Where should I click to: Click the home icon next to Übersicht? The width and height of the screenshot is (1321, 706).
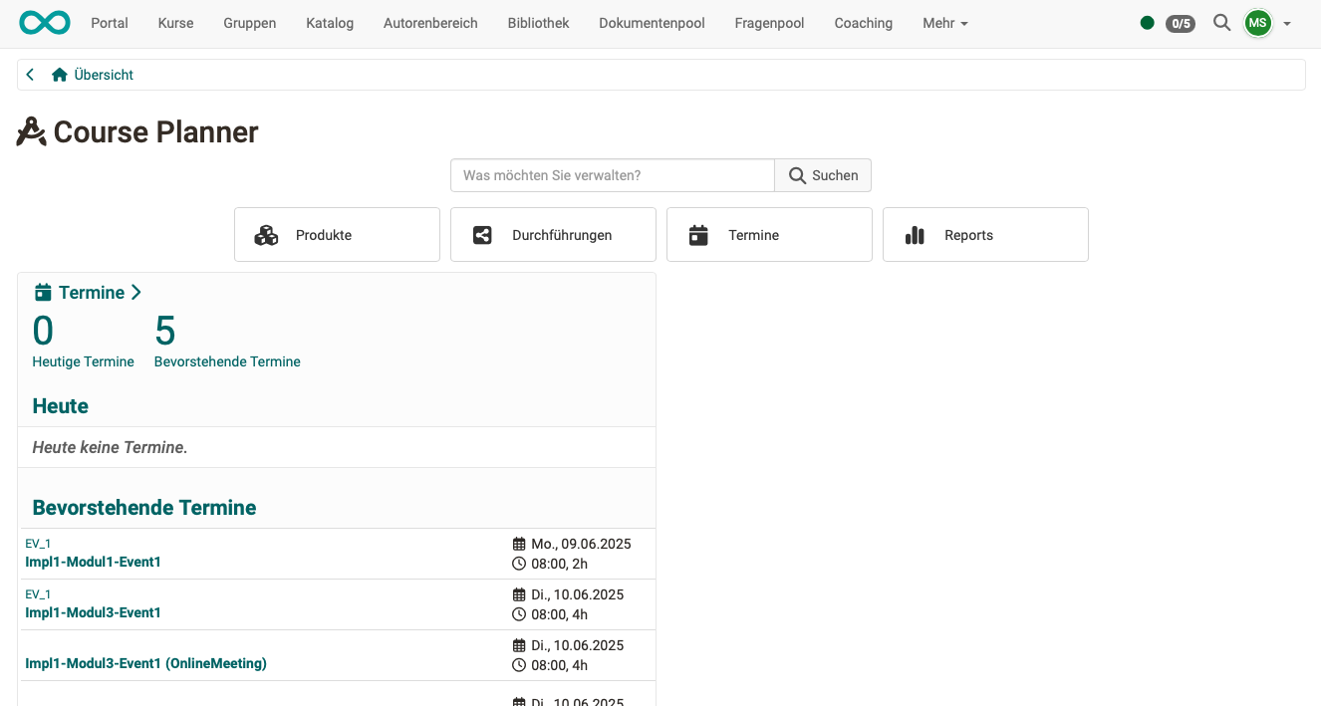(x=59, y=74)
